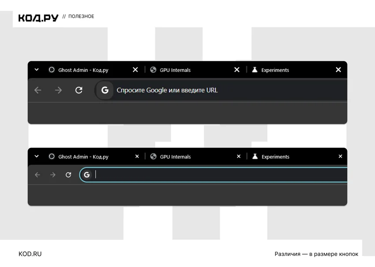Select Experiments tab in upper browser
The image size is (375, 267).
tap(296, 70)
